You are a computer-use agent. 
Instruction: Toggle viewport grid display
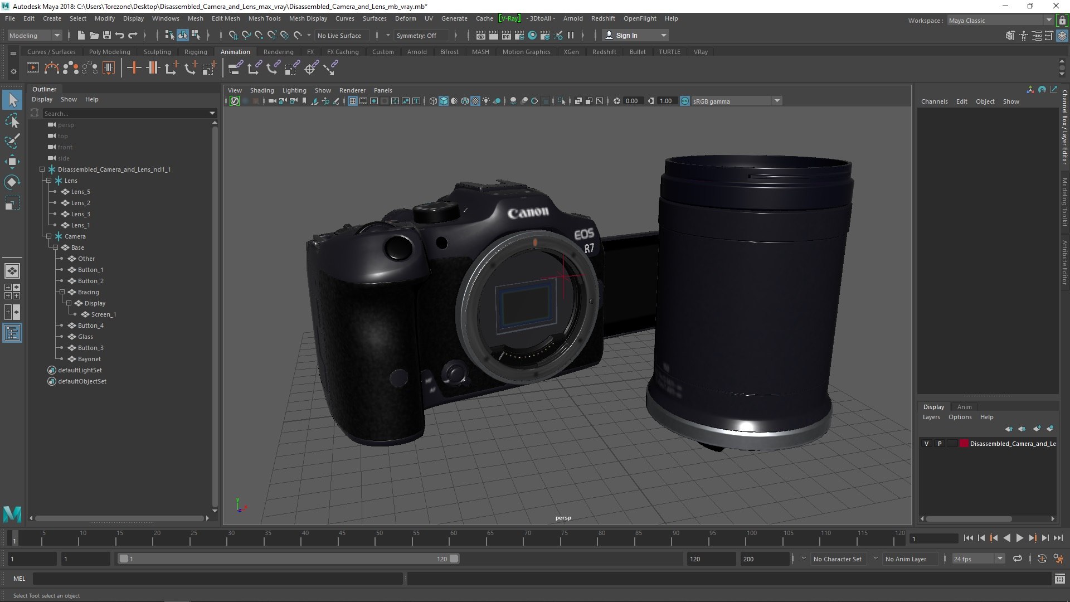point(353,101)
